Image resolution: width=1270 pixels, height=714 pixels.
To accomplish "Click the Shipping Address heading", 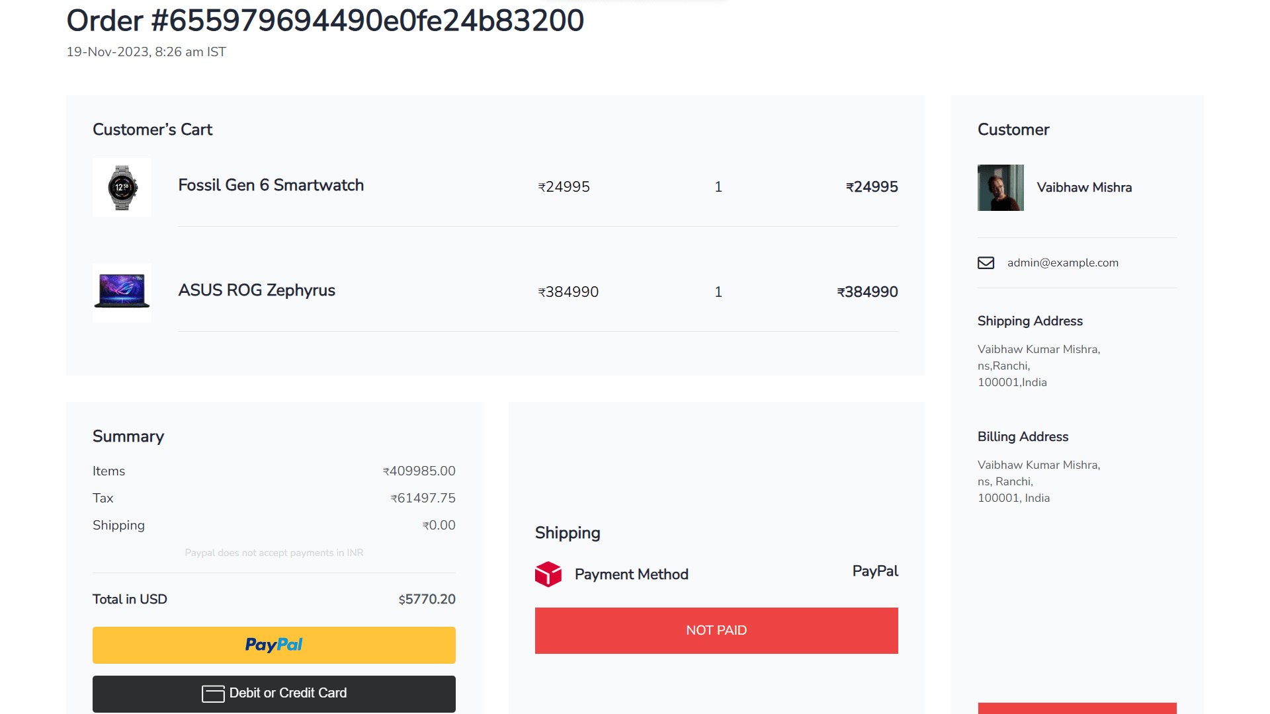I will coord(1030,321).
